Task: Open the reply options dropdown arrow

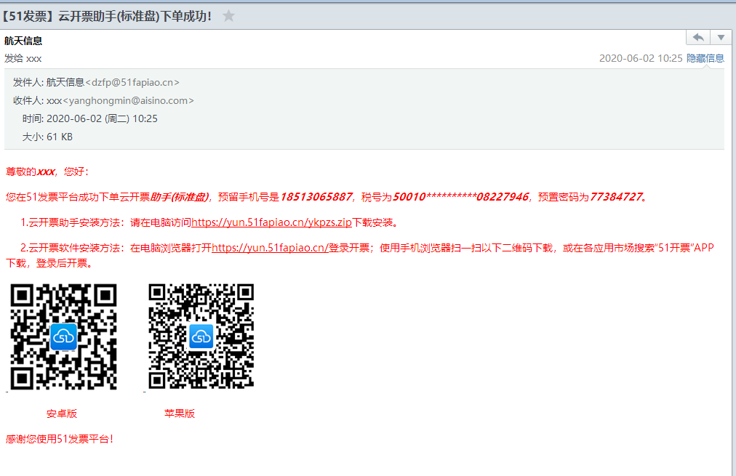Action: 721,37
